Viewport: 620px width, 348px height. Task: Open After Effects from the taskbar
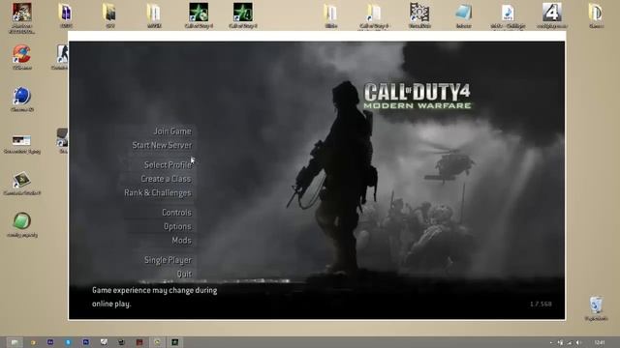[x=50, y=342]
